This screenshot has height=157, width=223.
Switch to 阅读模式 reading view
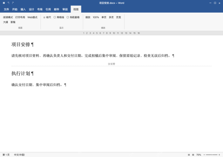(x=8, y=17)
